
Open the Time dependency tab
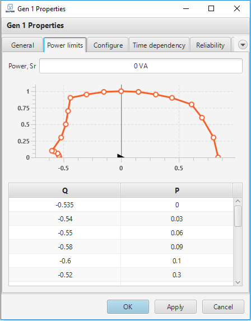159,45
